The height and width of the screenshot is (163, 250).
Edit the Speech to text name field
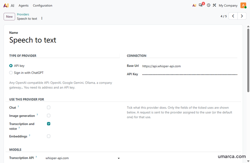tap(64, 40)
